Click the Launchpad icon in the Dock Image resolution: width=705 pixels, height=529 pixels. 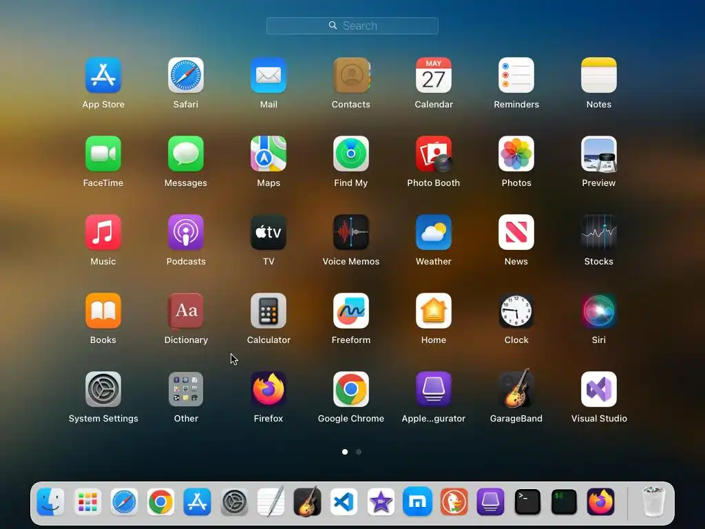click(x=87, y=501)
